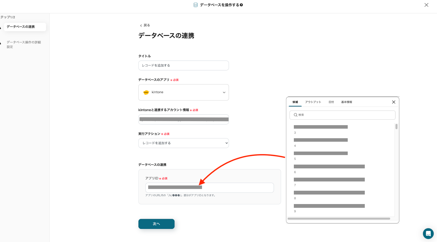
Task: Close the database operation dialog
Action: [x=426, y=5]
